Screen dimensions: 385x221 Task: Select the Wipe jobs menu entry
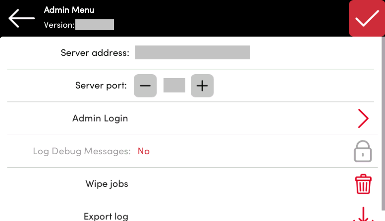(x=107, y=184)
